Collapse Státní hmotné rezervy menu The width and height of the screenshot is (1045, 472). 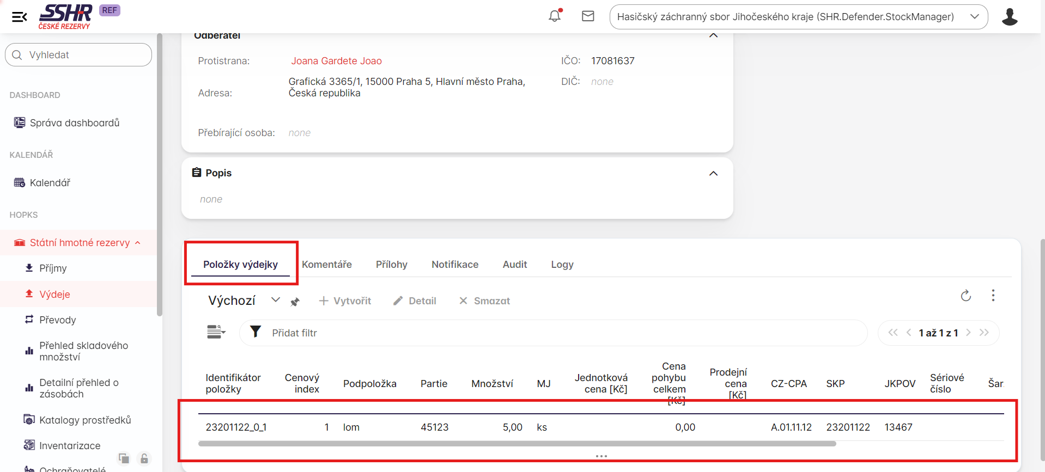[138, 243]
